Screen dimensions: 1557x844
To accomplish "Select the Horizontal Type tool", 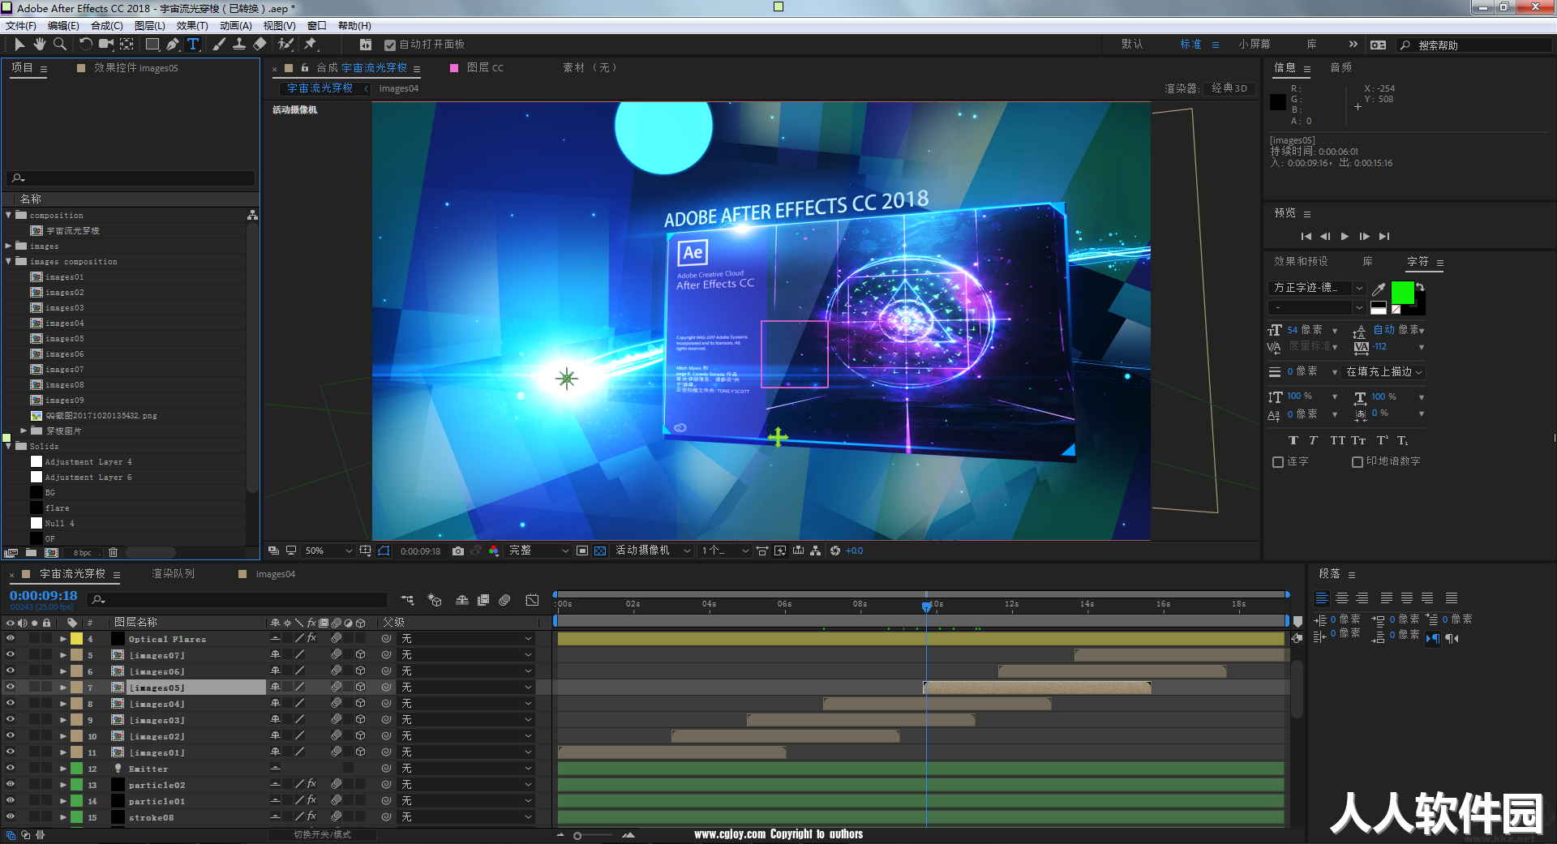I will [x=193, y=45].
